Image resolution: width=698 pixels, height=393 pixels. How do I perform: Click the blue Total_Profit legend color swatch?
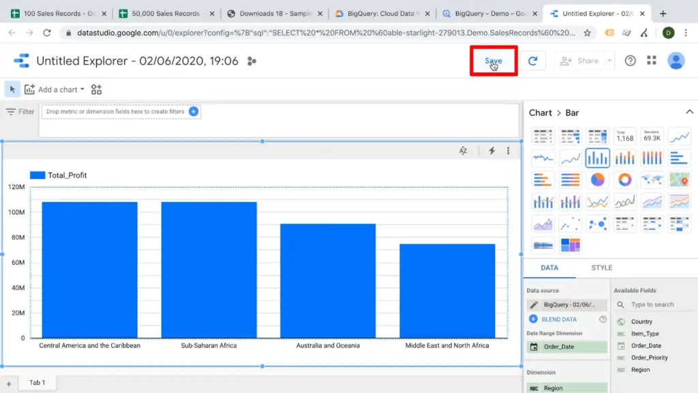pyautogui.click(x=36, y=175)
